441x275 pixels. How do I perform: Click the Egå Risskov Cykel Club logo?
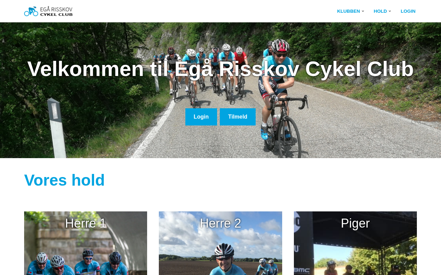pyautogui.click(x=48, y=11)
